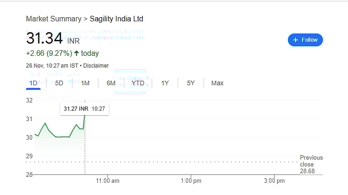This screenshot has height=195, width=348.
Task: Click the plus icon in Follow button
Action: click(x=296, y=40)
